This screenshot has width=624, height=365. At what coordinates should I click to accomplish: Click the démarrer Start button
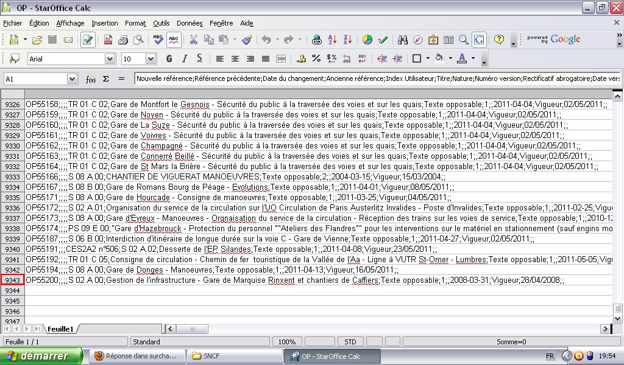(x=41, y=356)
